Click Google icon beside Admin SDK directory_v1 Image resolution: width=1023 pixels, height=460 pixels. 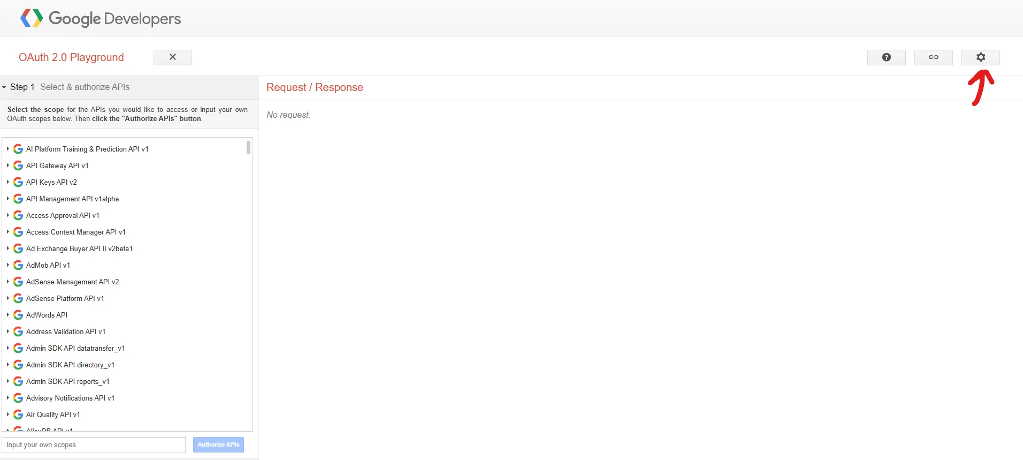(18, 365)
